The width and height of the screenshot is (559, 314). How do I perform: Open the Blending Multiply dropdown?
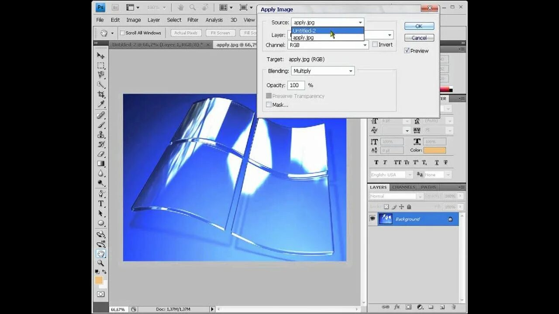(x=322, y=71)
